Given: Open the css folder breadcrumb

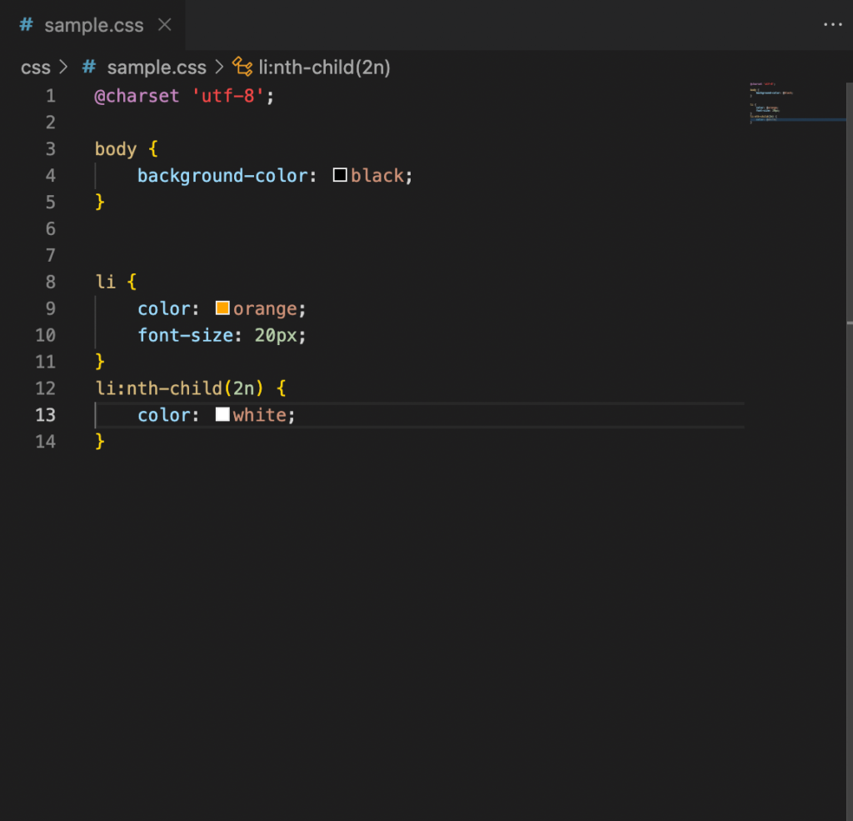Looking at the screenshot, I should coord(35,68).
